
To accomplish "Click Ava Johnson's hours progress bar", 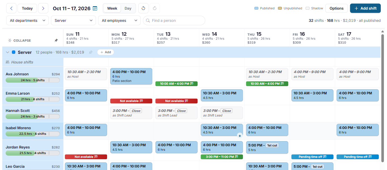I will 33,80.
